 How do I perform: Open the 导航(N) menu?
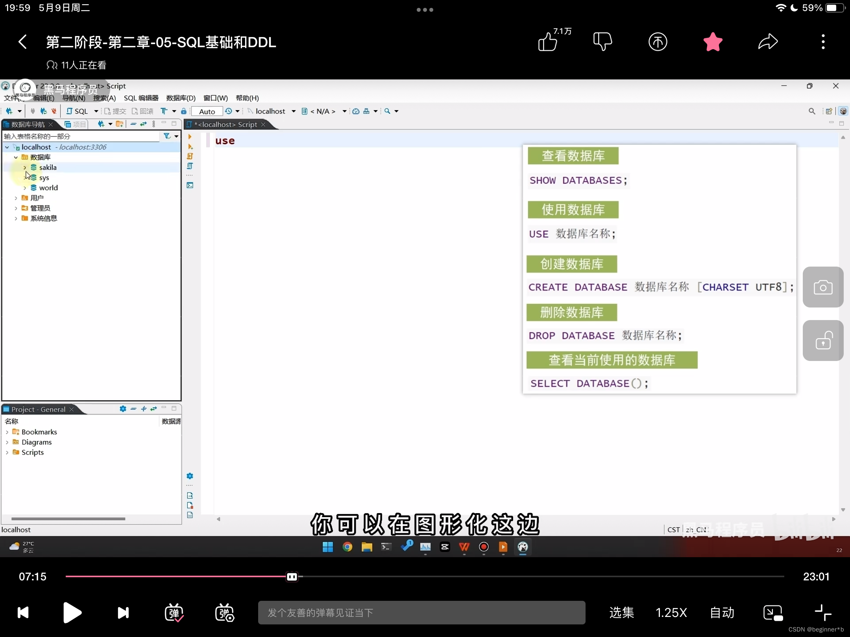coord(74,98)
